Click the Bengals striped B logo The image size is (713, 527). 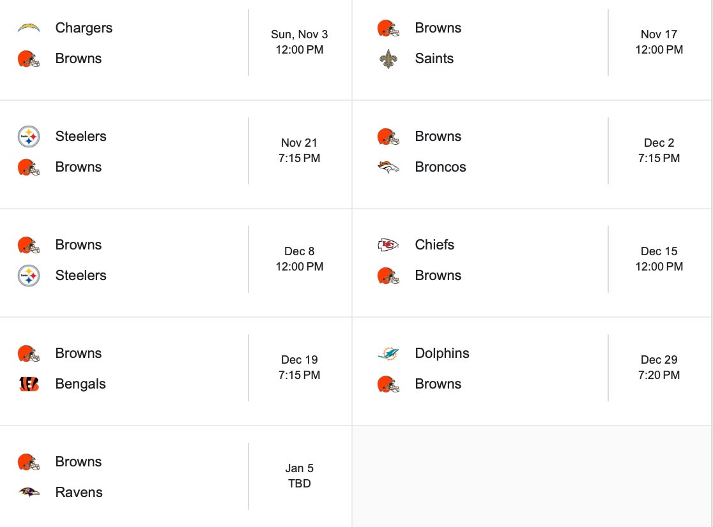point(29,384)
